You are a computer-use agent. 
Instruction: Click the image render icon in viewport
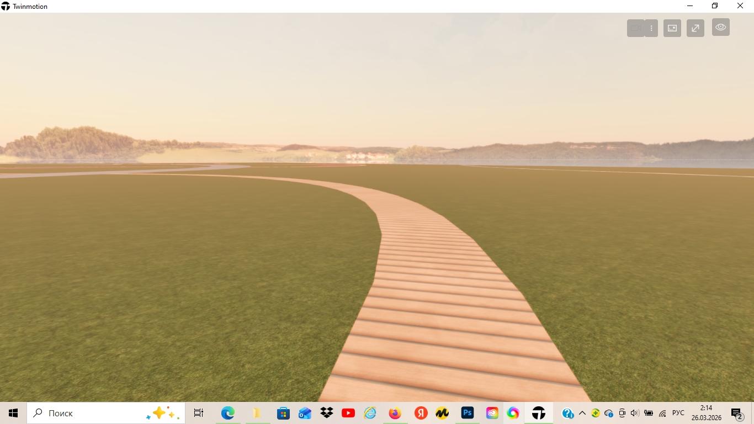(x=672, y=28)
